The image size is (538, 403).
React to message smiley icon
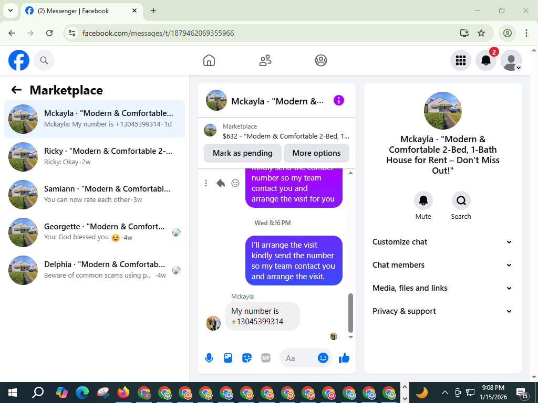tap(235, 183)
